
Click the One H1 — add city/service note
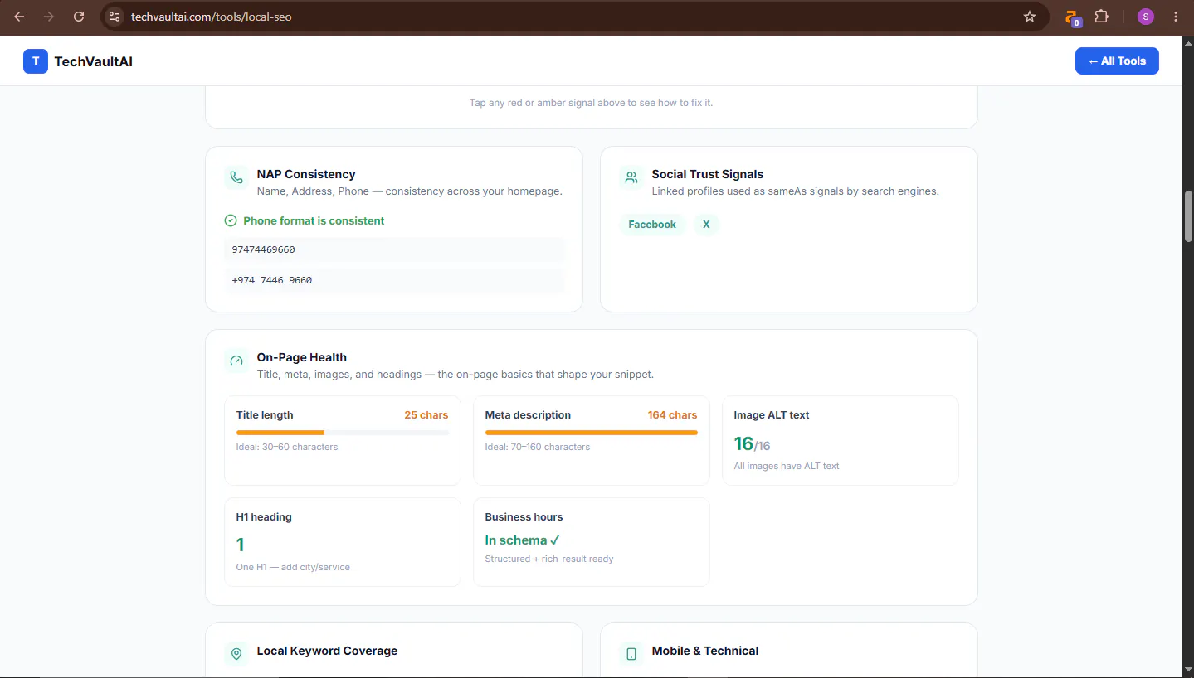293,567
